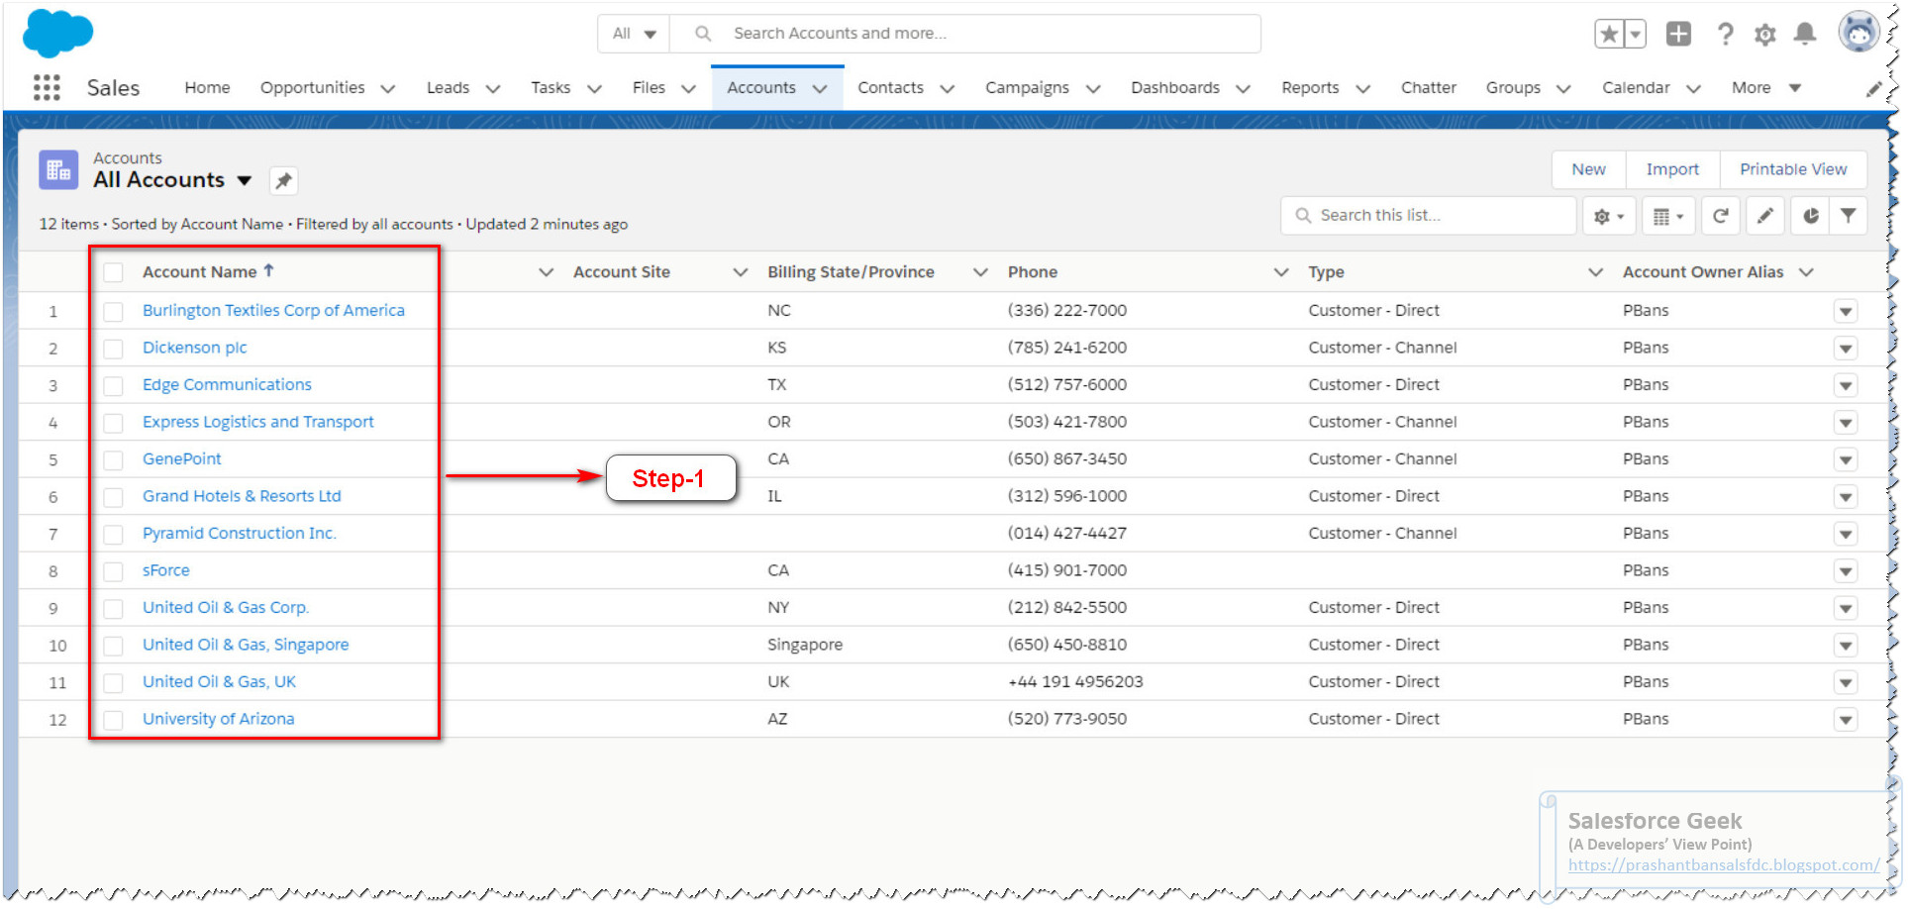This screenshot has height=909, width=1908.
Task: Click the magnifier icon in global search
Action: point(703,34)
